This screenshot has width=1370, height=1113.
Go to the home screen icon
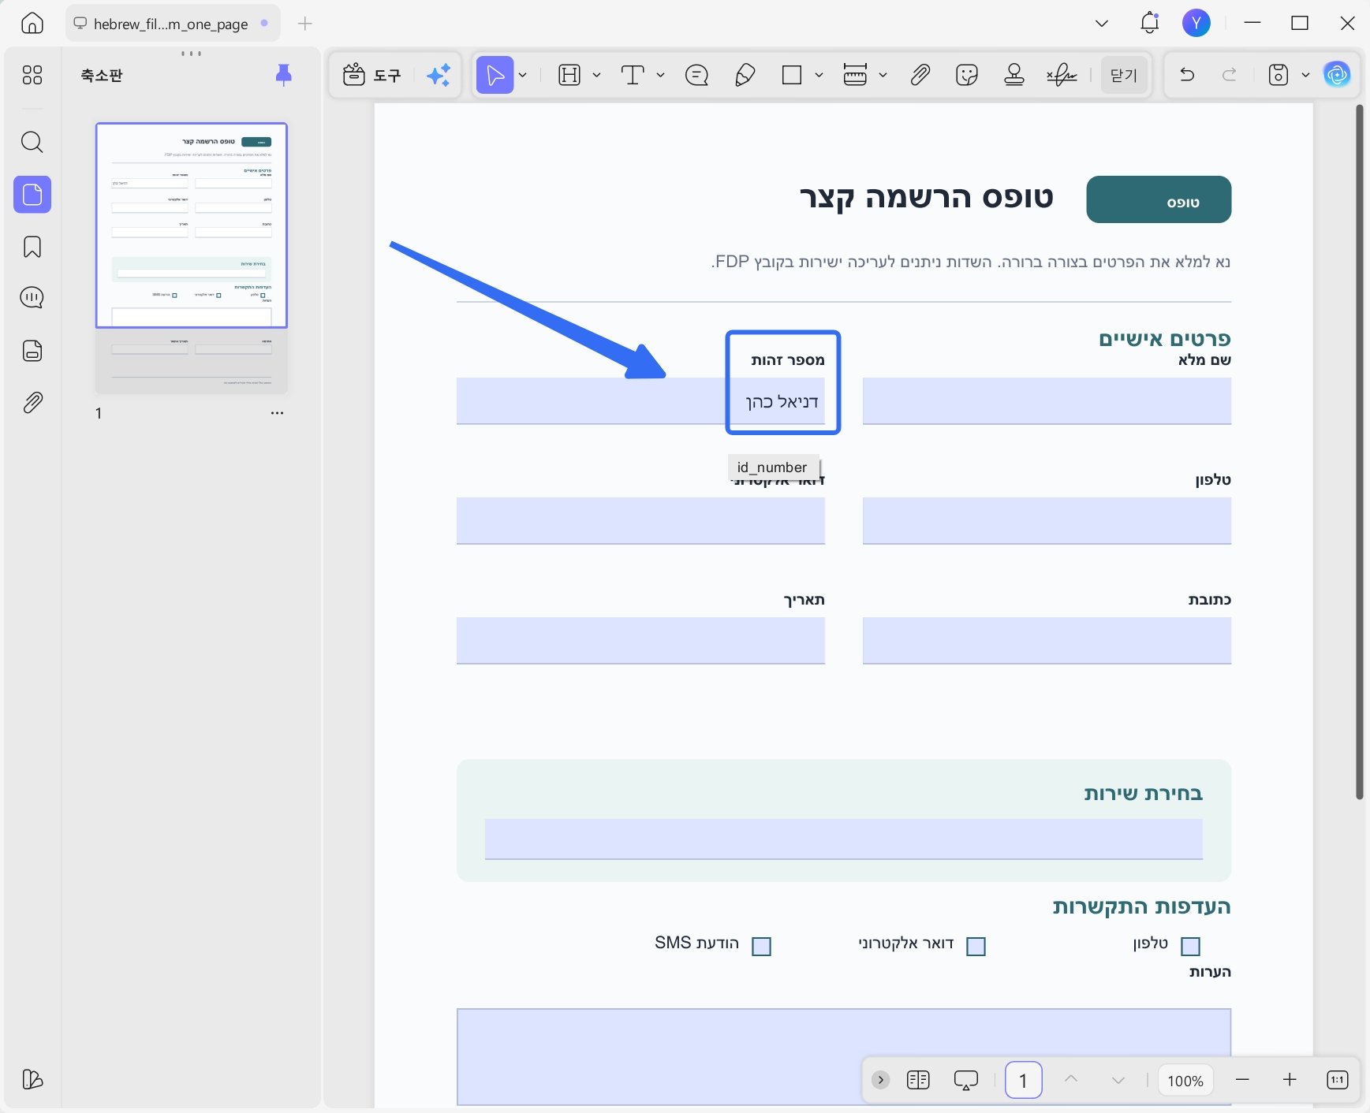tap(32, 24)
